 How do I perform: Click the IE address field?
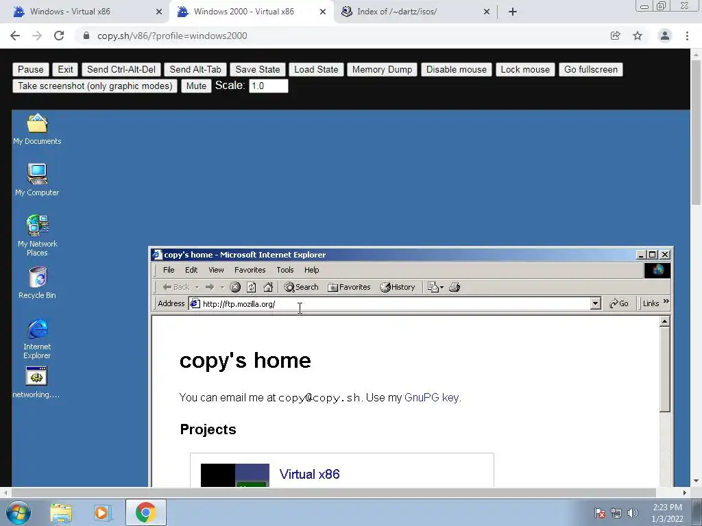click(x=389, y=303)
